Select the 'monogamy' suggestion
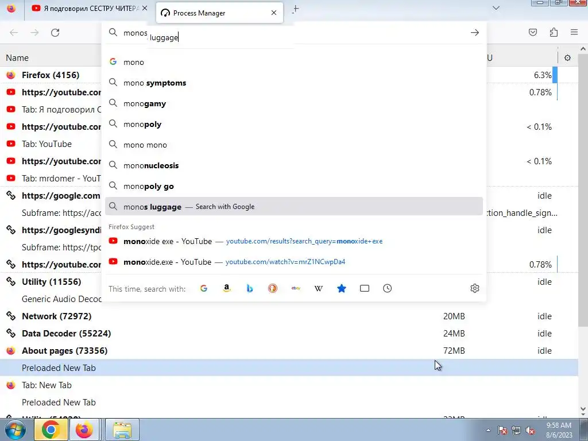 pos(294,103)
